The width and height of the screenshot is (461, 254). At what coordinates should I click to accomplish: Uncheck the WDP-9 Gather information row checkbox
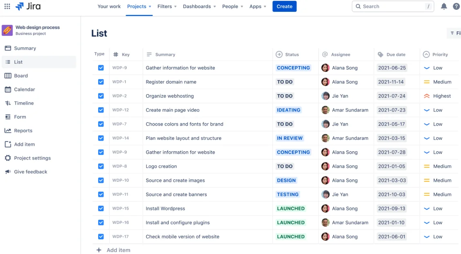101,68
